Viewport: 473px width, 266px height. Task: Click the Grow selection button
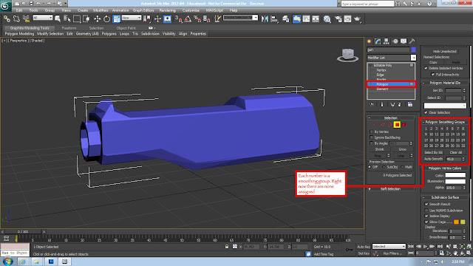(402, 149)
